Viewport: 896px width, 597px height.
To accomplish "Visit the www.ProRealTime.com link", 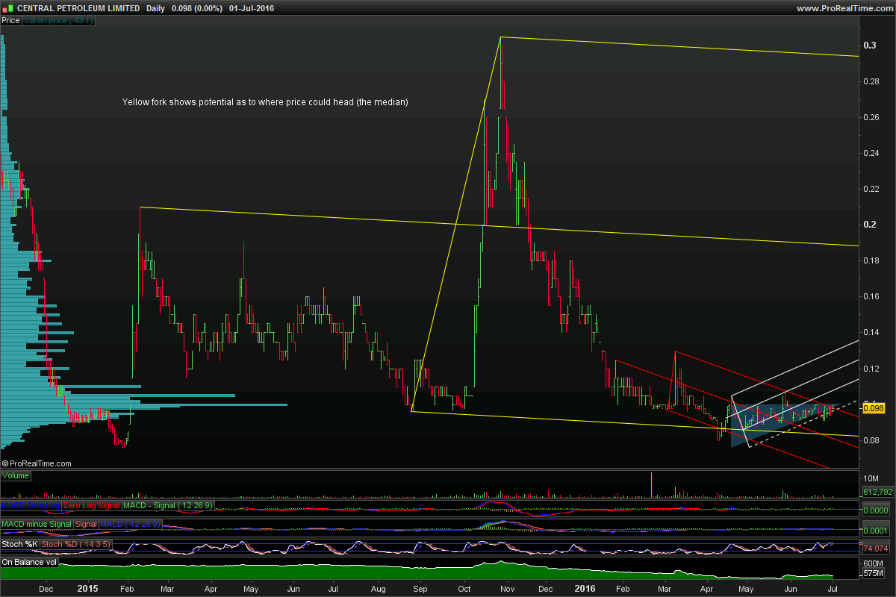I will [844, 8].
